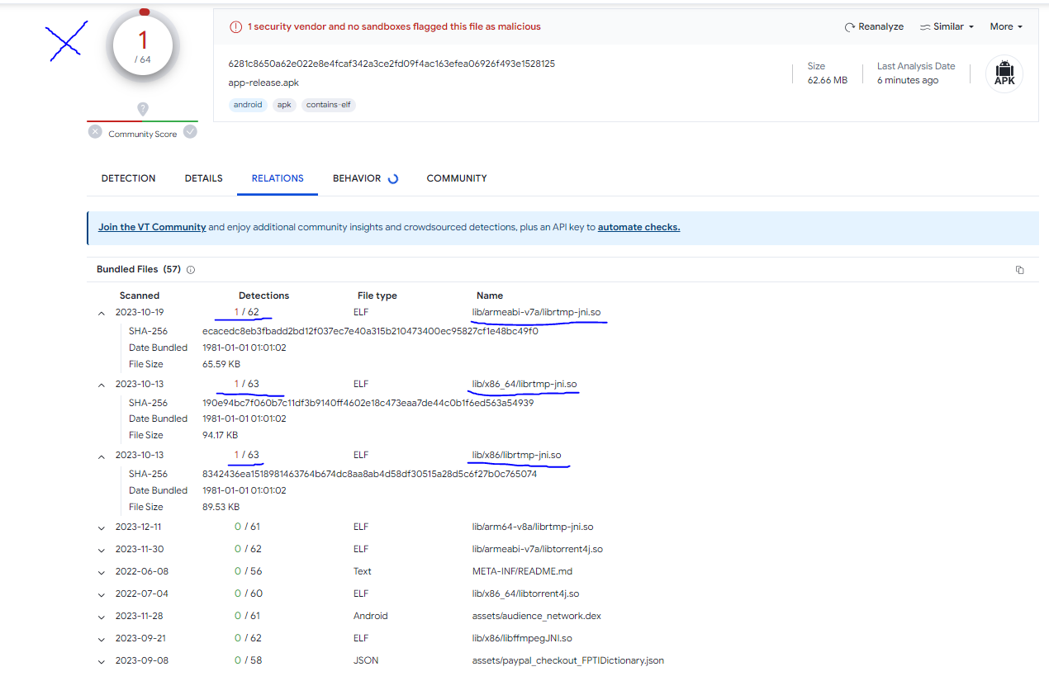This screenshot has height=681, width=1049.
Task: Click the 1 / 62 detections value
Action: point(246,312)
